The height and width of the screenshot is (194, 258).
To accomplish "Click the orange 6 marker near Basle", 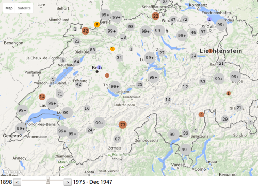I will (x=97, y=25).
